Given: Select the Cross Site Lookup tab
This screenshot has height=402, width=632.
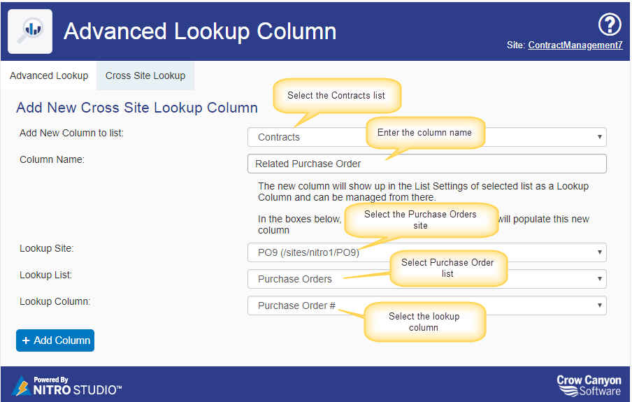Looking at the screenshot, I should pyautogui.click(x=145, y=76).
